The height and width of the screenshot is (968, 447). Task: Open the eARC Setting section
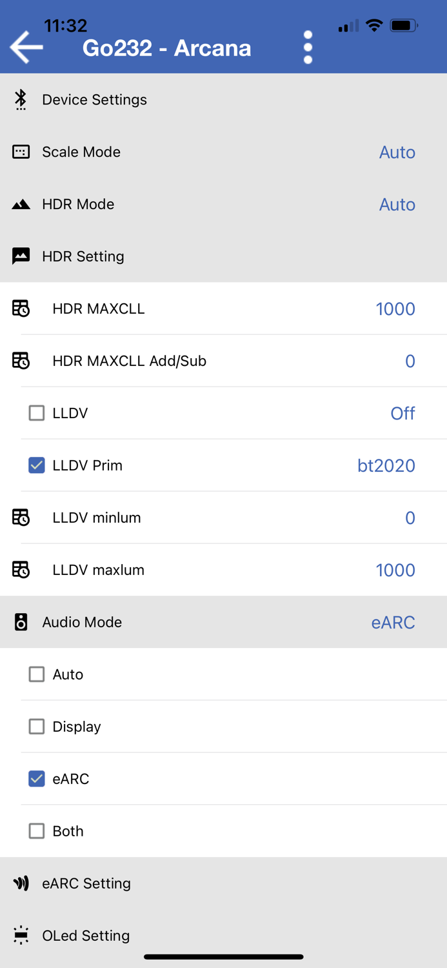(86, 883)
